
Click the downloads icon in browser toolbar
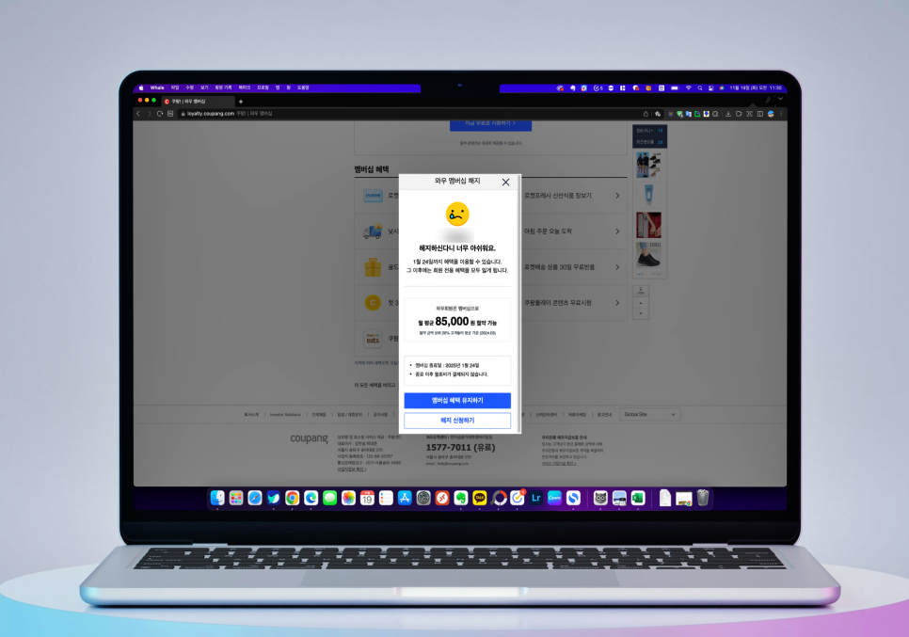[728, 114]
